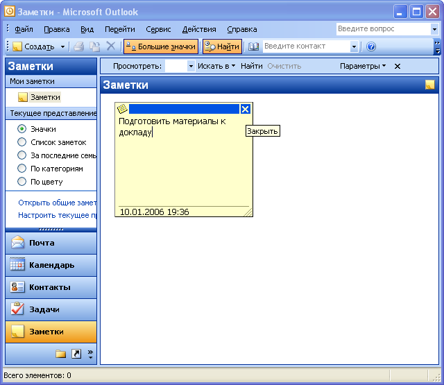Image resolution: width=444 pixels, height=385 pixels.
Task: Click the Shortcuts icon
Action: [76, 354]
